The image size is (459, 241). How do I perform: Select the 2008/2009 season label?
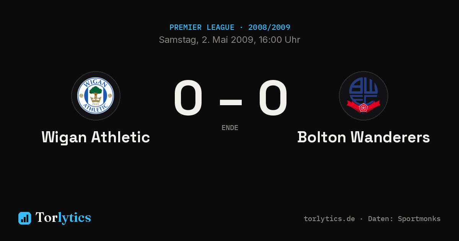(269, 28)
